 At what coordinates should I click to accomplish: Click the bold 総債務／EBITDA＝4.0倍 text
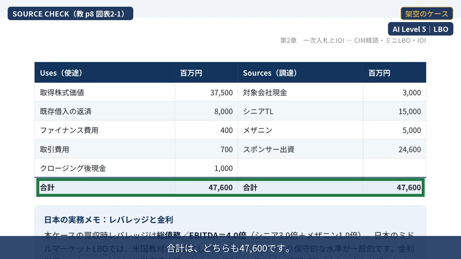(201, 236)
